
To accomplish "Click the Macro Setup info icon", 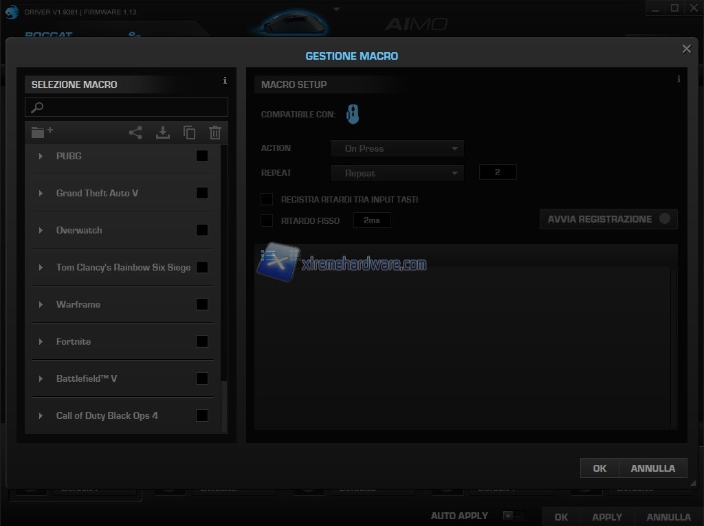I will click(x=679, y=80).
